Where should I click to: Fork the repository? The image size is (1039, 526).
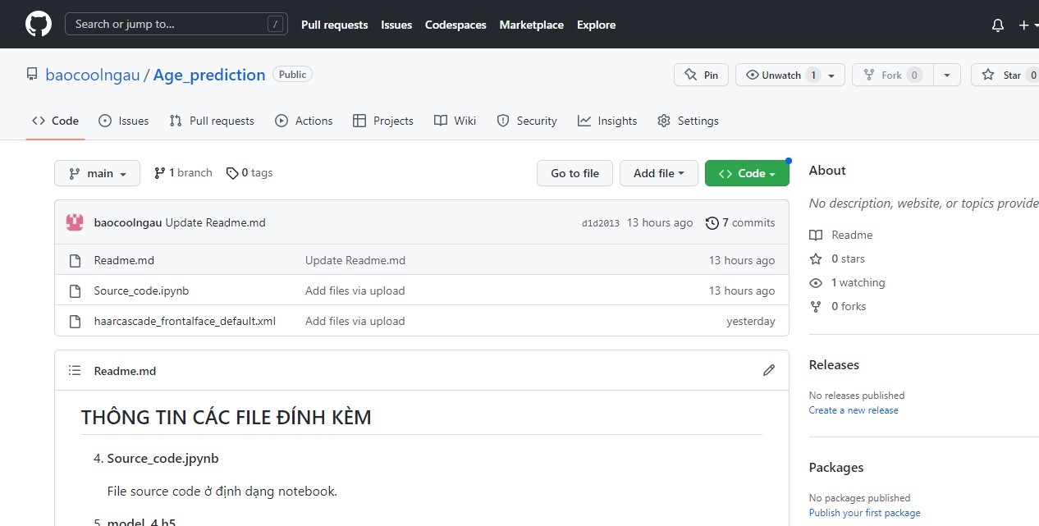click(893, 75)
